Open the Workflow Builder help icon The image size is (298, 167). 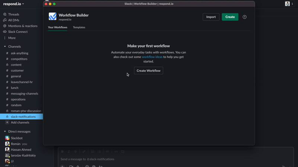244,17
